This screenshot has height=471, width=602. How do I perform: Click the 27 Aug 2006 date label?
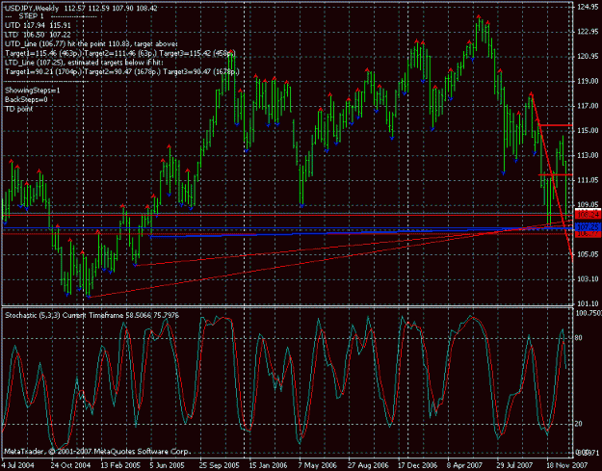pos(368,465)
